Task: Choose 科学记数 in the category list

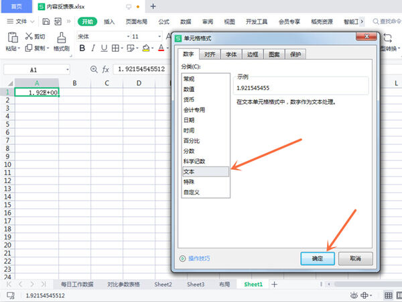Action: point(206,161)
